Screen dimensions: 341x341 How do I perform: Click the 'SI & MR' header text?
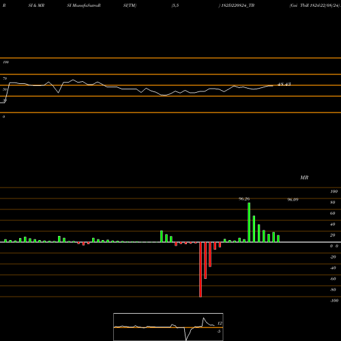(x=36, y=5)
